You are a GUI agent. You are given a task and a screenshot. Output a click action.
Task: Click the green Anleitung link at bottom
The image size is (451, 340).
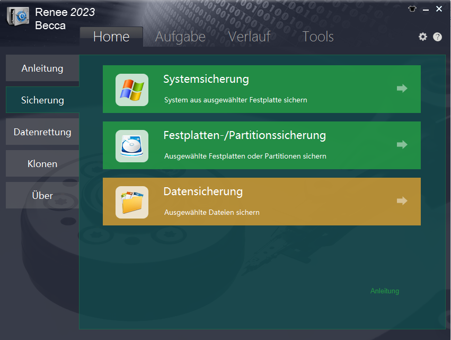pyautogui.click(x=385, y=291)
